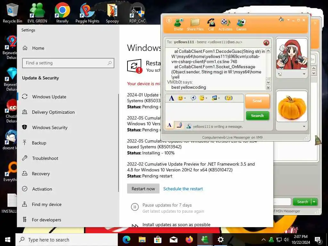This screenshot has width=328, height=246.
Task: Click the red block contact icon
Action: click(266, 43)
